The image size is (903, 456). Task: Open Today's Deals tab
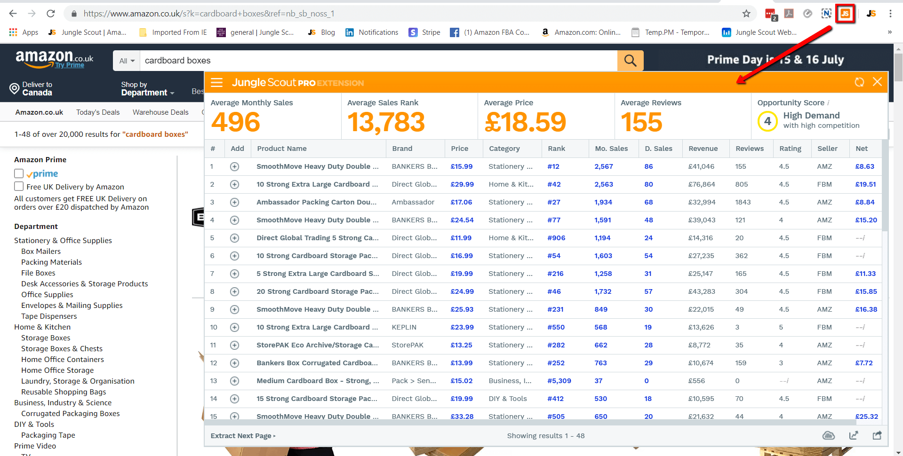coord(98,112)
